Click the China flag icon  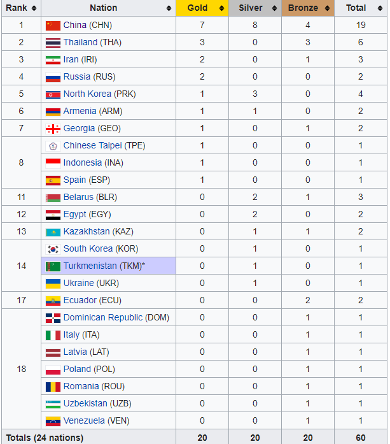coord(53,25)
